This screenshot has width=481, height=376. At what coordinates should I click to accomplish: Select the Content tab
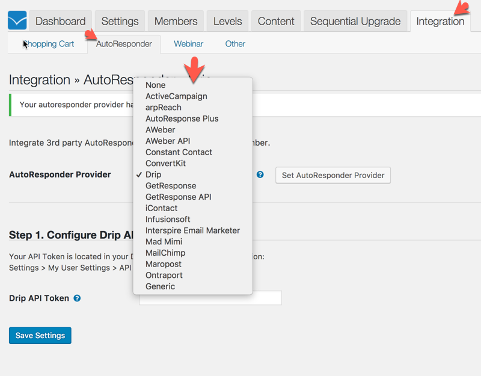(x=276, y=21)
